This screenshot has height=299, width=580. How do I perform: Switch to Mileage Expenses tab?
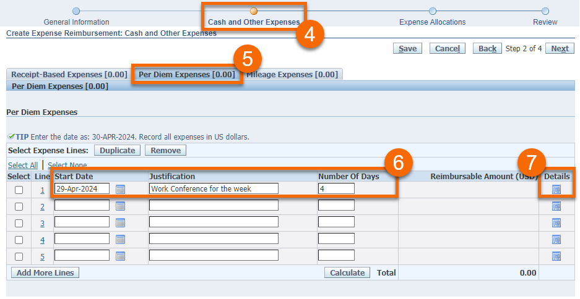point(292,75)
